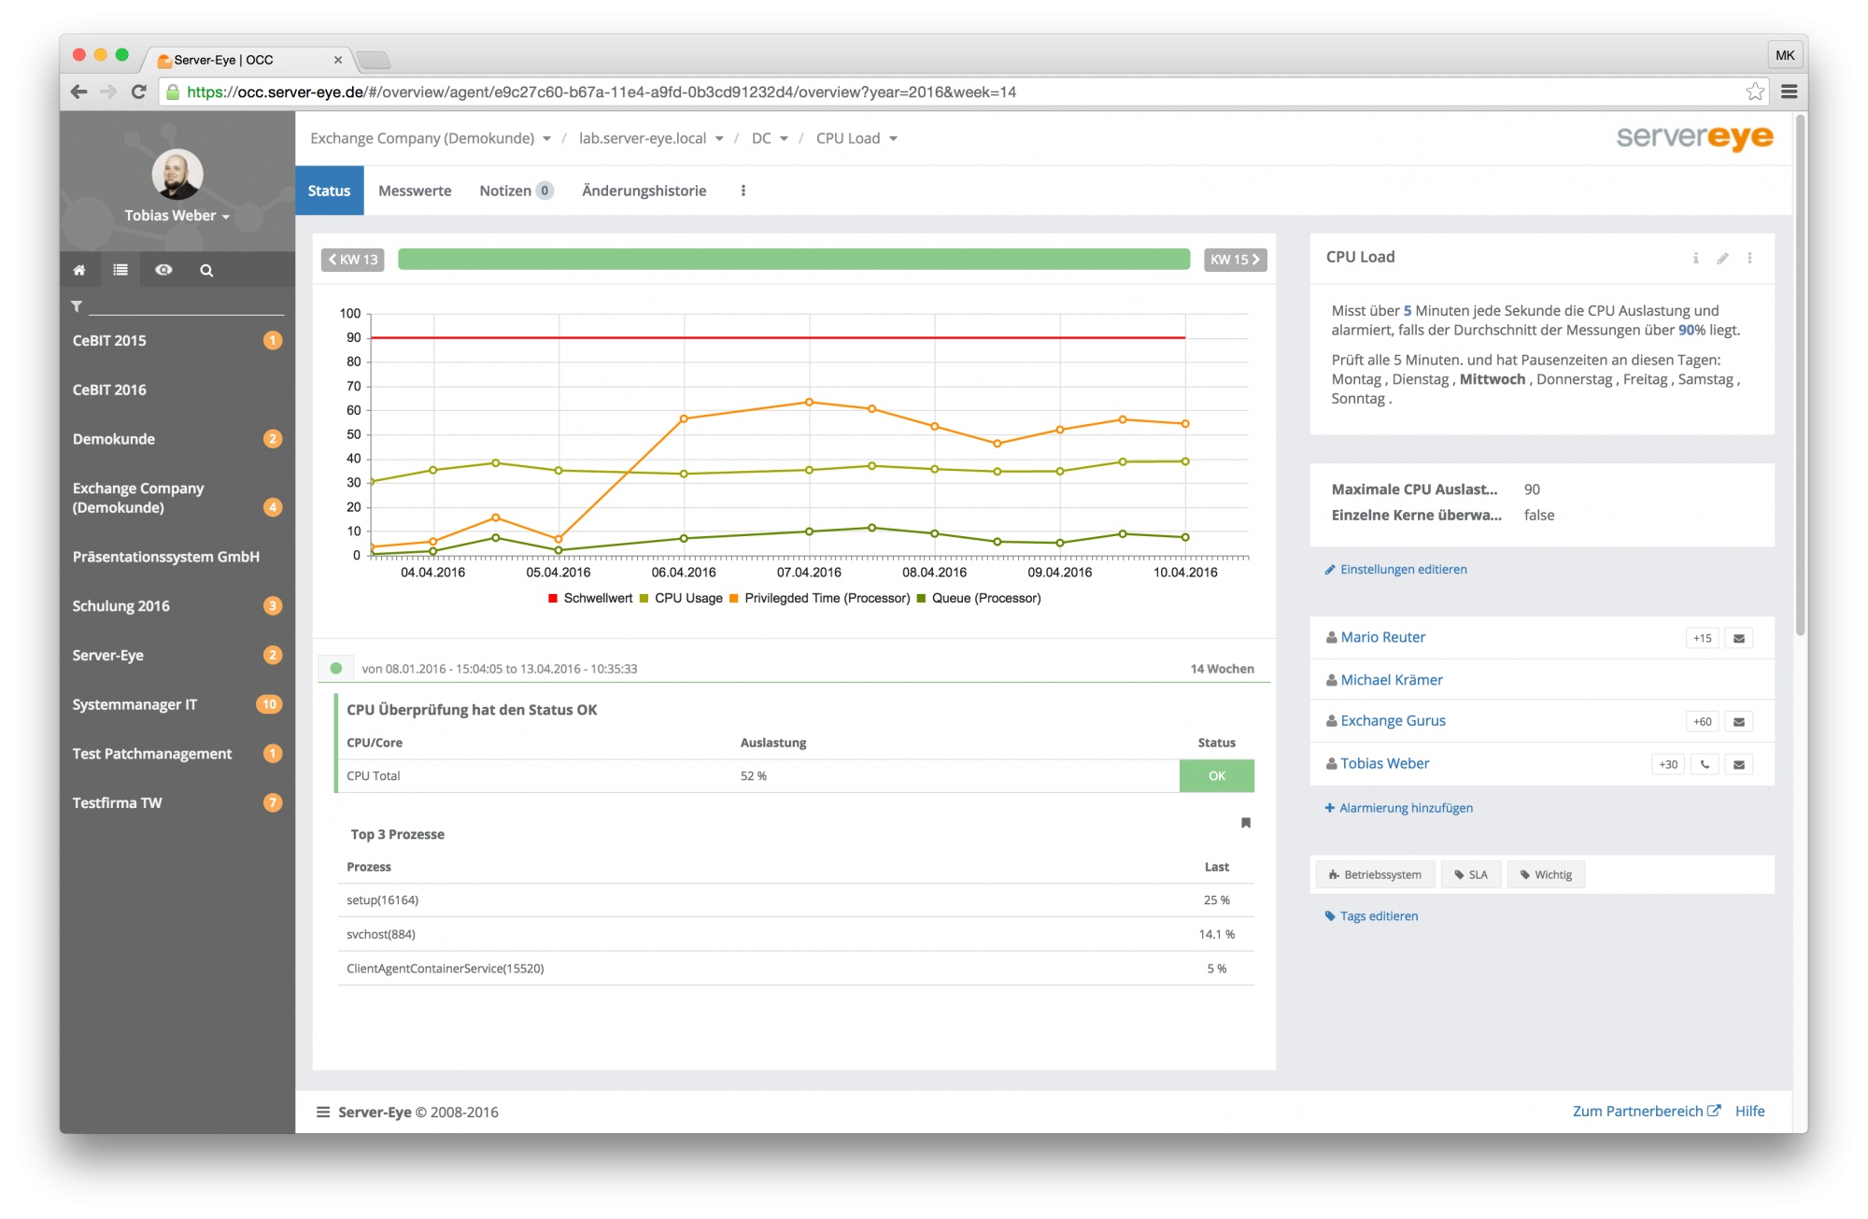This screenshot has height=1219, width=1868.
Task: Click the green status dot in timeline row
Action: tap(336, 669)
